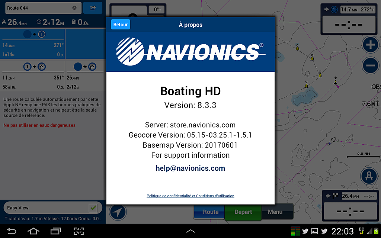Tap the 'Version: 8.3.3' text
Viewport: 381px width, 238px height.
coord(190,105)
